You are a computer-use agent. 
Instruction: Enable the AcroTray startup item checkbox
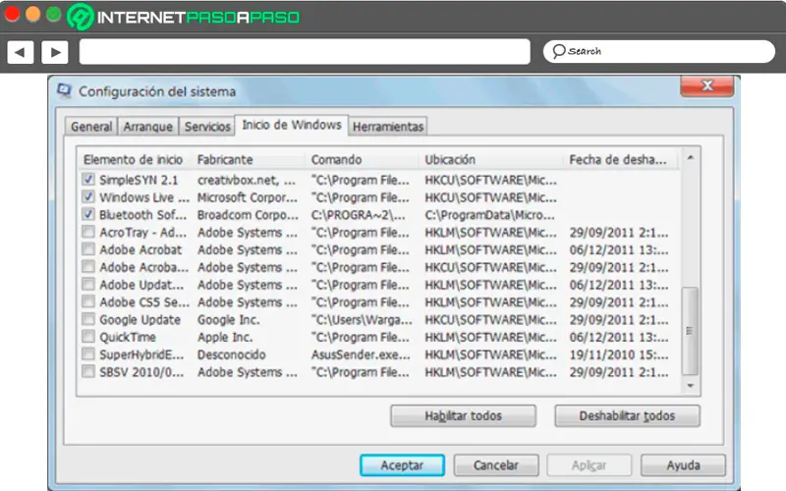point(88,232)
